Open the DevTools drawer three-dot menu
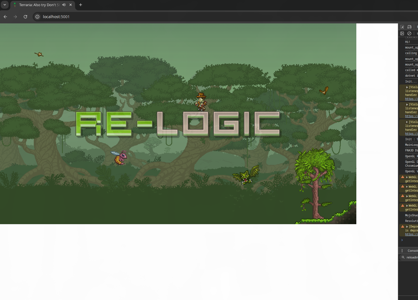This screenshot has height=300, width=418. tap(402, 251)
